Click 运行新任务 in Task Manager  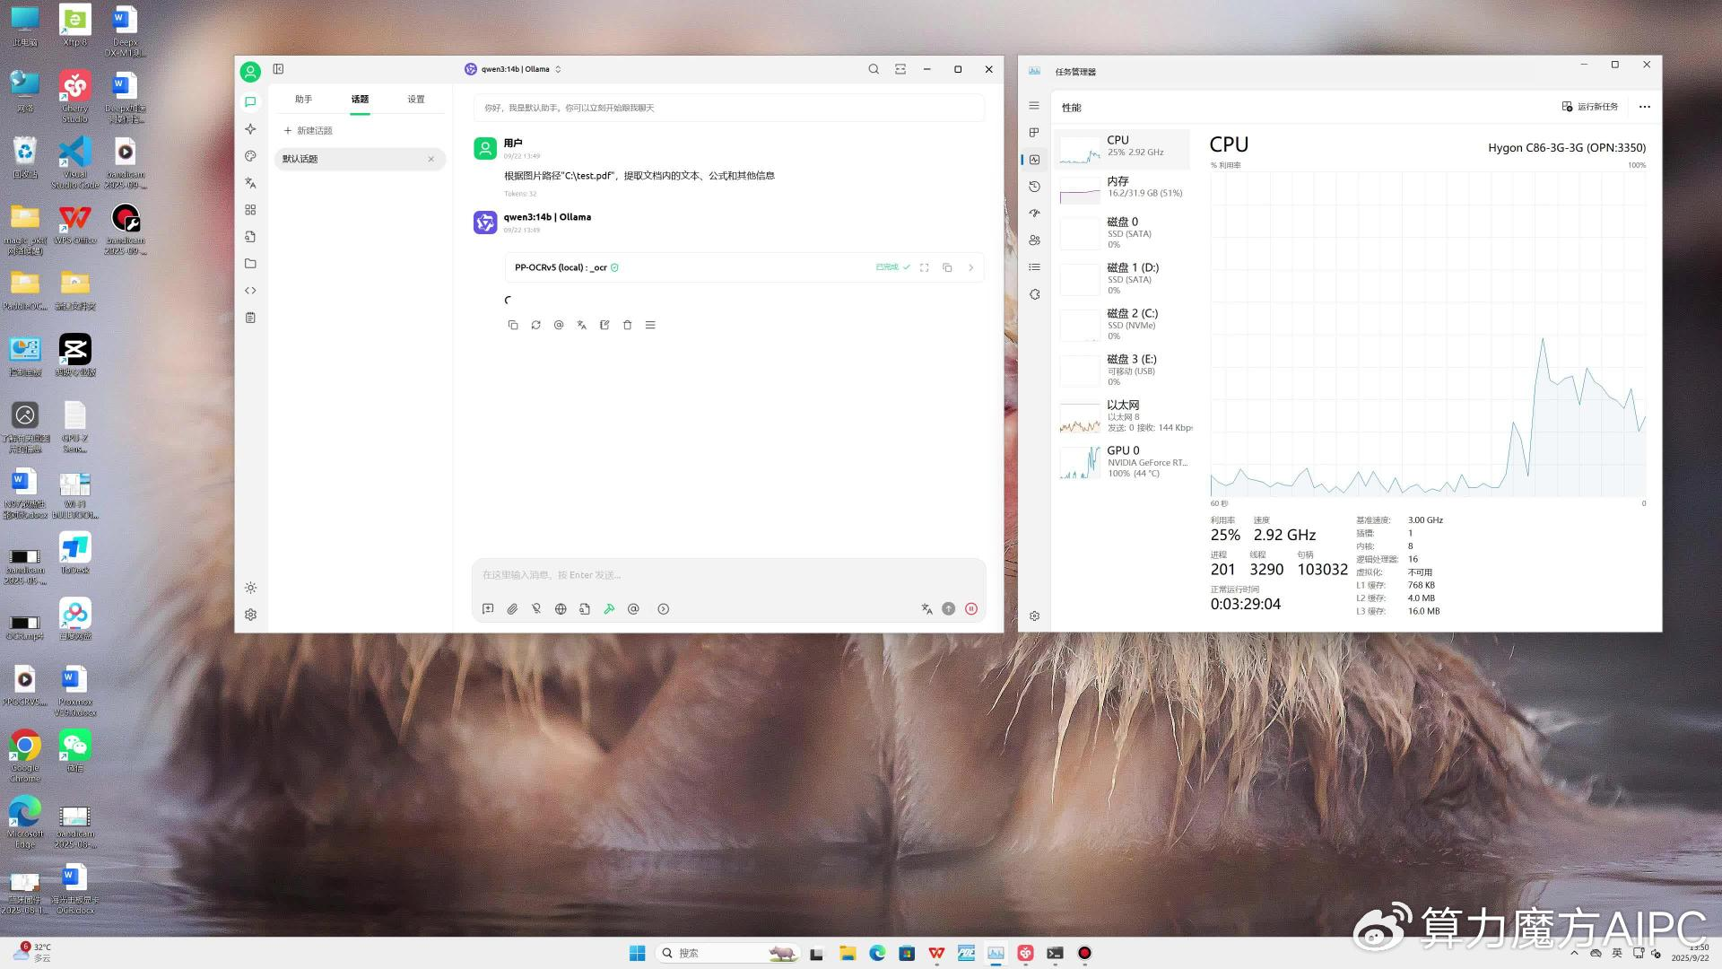coord(1590,107)
